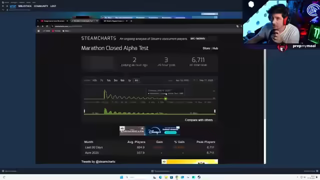Click Tweets by @steamcharts link
Screen dimensions: 320x180
pos(98,161)
